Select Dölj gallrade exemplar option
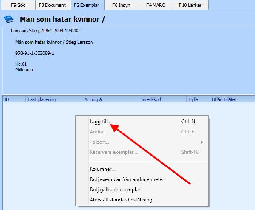Viewport: 255px width, 210px height. click(142, 190)
